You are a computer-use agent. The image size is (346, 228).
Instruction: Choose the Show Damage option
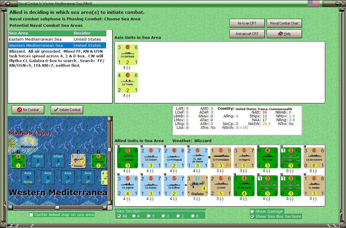(x=252, y=211)
